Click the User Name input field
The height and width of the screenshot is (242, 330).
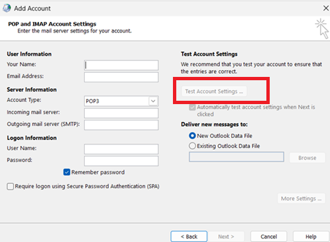click(121, 149)
